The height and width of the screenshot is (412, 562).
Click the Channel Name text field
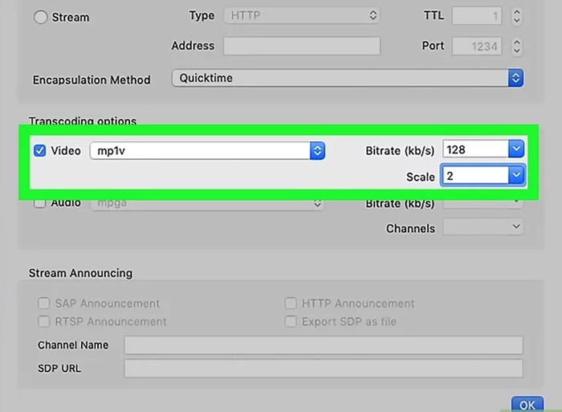tap(323, 345)
